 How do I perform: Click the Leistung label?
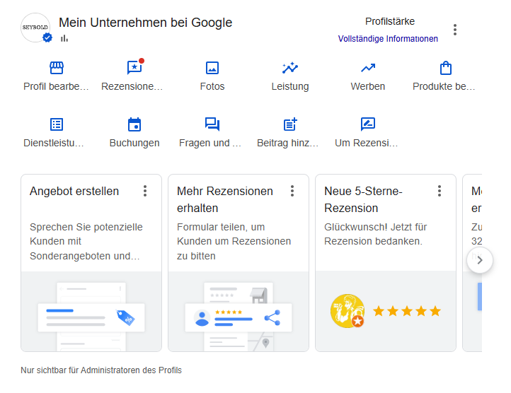point(290,87)
